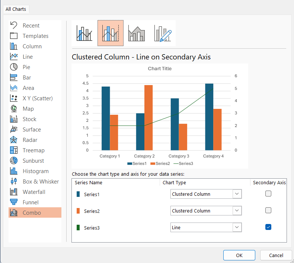The height and width of the screenshot is (263, 294).
Task: Click the Chart Title in preview
Action: click(160, 68)
